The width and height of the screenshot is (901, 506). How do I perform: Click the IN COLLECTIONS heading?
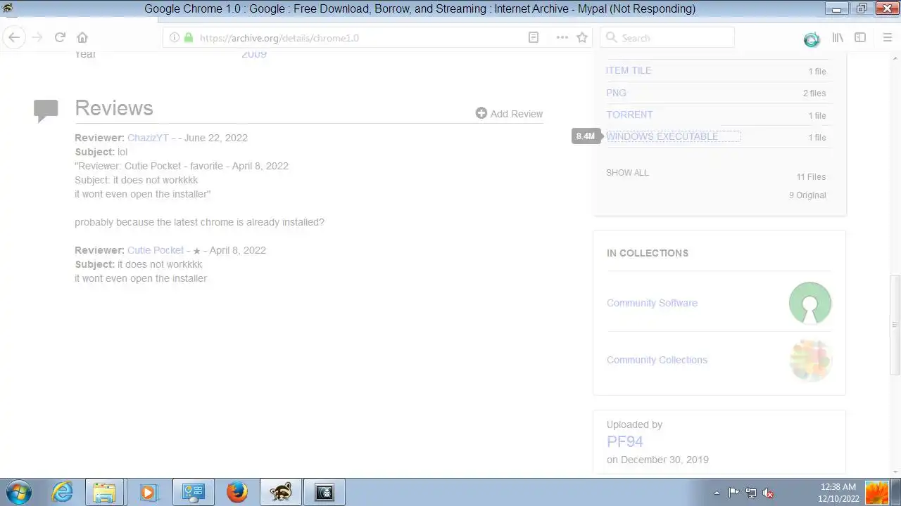(648, 253)
